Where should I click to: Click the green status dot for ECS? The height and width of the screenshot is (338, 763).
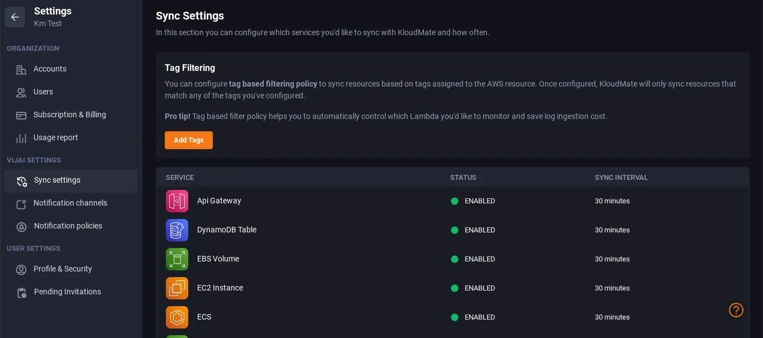[x=455, y=317]
